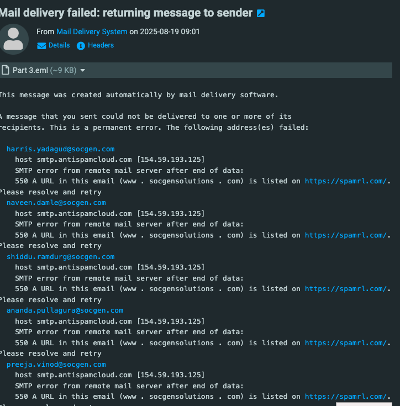Screen dimensions: 400x406
Task: Expand the Part 3.eml attachment dropdown arrow
Action: (83, 71)
